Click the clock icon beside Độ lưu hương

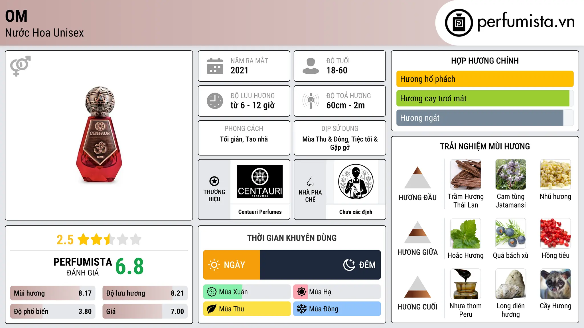[215, 101]
